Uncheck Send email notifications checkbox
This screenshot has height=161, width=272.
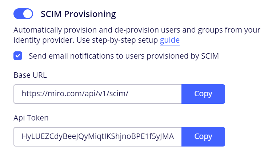(x=18, y=56)
